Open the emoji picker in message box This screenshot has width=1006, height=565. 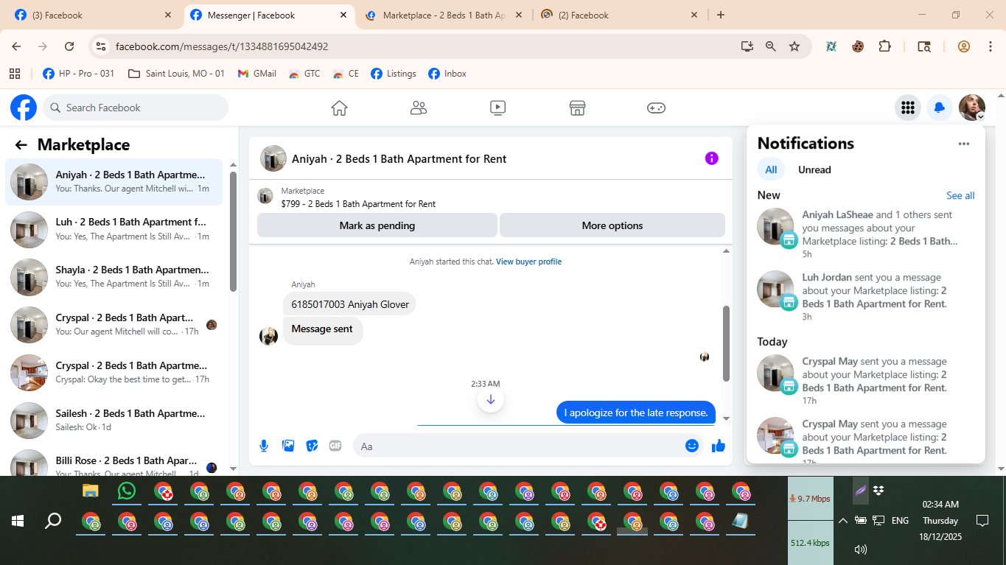tap(692, 446)
